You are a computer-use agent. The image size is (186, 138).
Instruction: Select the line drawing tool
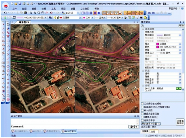click(3, 28)
